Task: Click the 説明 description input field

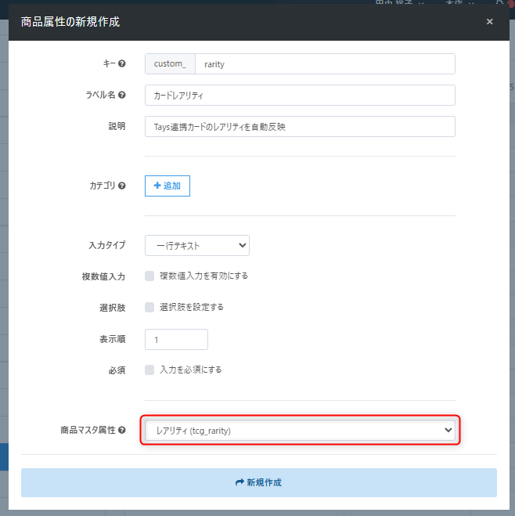Action: [x=300, y=126]
